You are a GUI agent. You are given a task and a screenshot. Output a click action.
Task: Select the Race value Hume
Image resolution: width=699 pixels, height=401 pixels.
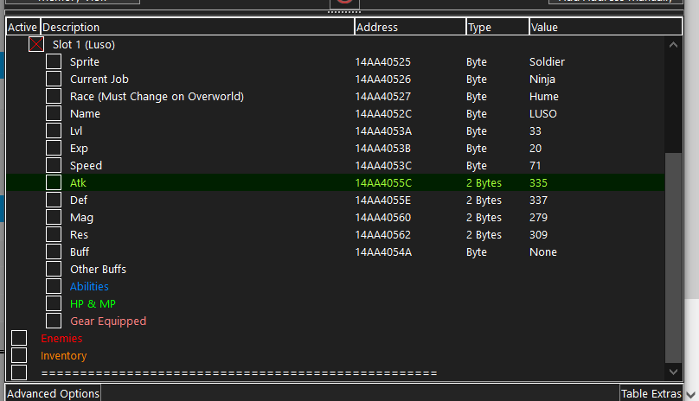pyautogui.click(x=543, y=96)
